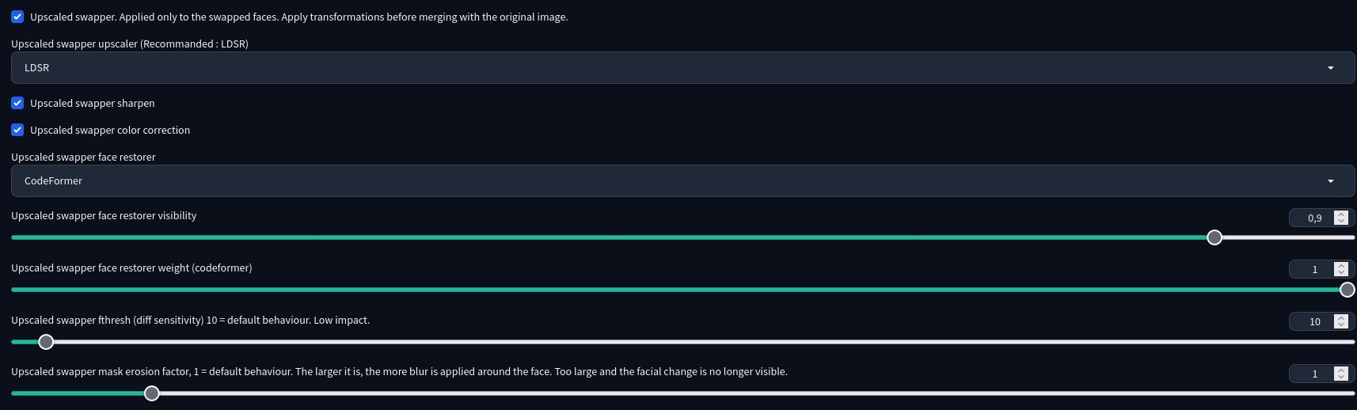The height and width of the screenshot is (410, 1357).
Task: Open the LDSR upscaler dropdown
Action: (682, 68)
